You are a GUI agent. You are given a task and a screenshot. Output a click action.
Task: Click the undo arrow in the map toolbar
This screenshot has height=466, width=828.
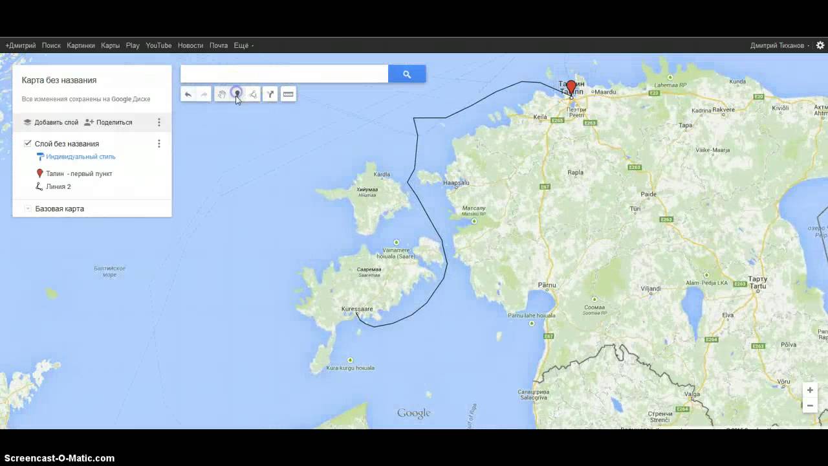(x=188, y=94)
